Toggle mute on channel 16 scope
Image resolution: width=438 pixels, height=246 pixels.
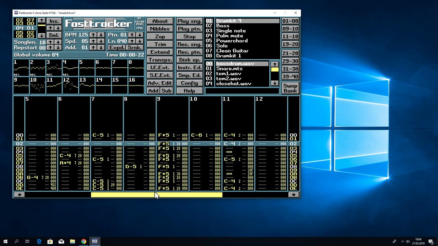136,86
